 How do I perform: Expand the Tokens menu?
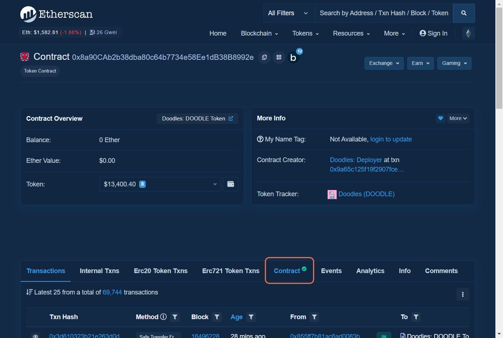305,33
